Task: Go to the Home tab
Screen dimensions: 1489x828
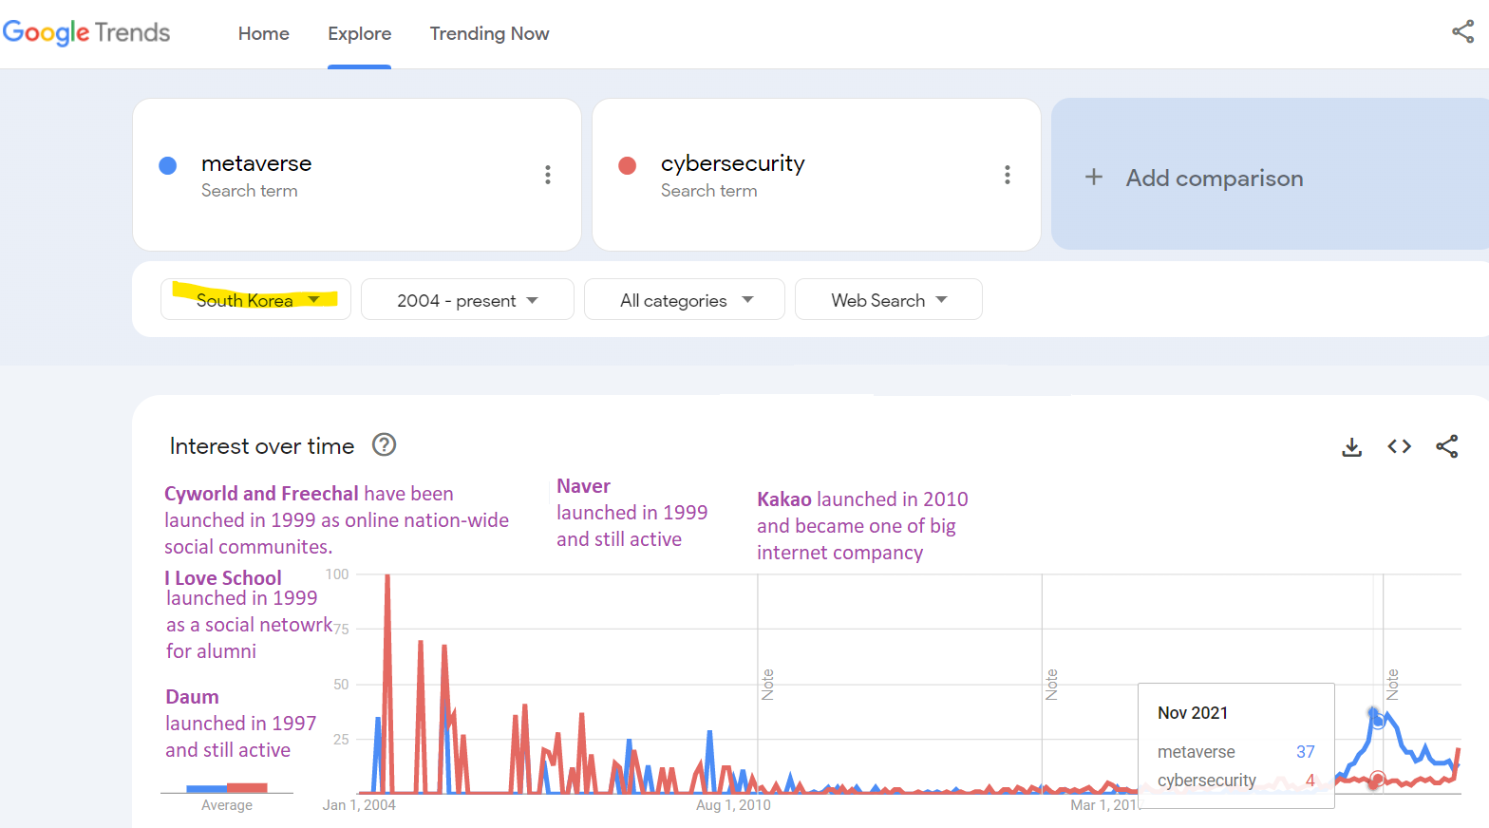Action: point(263,33)
